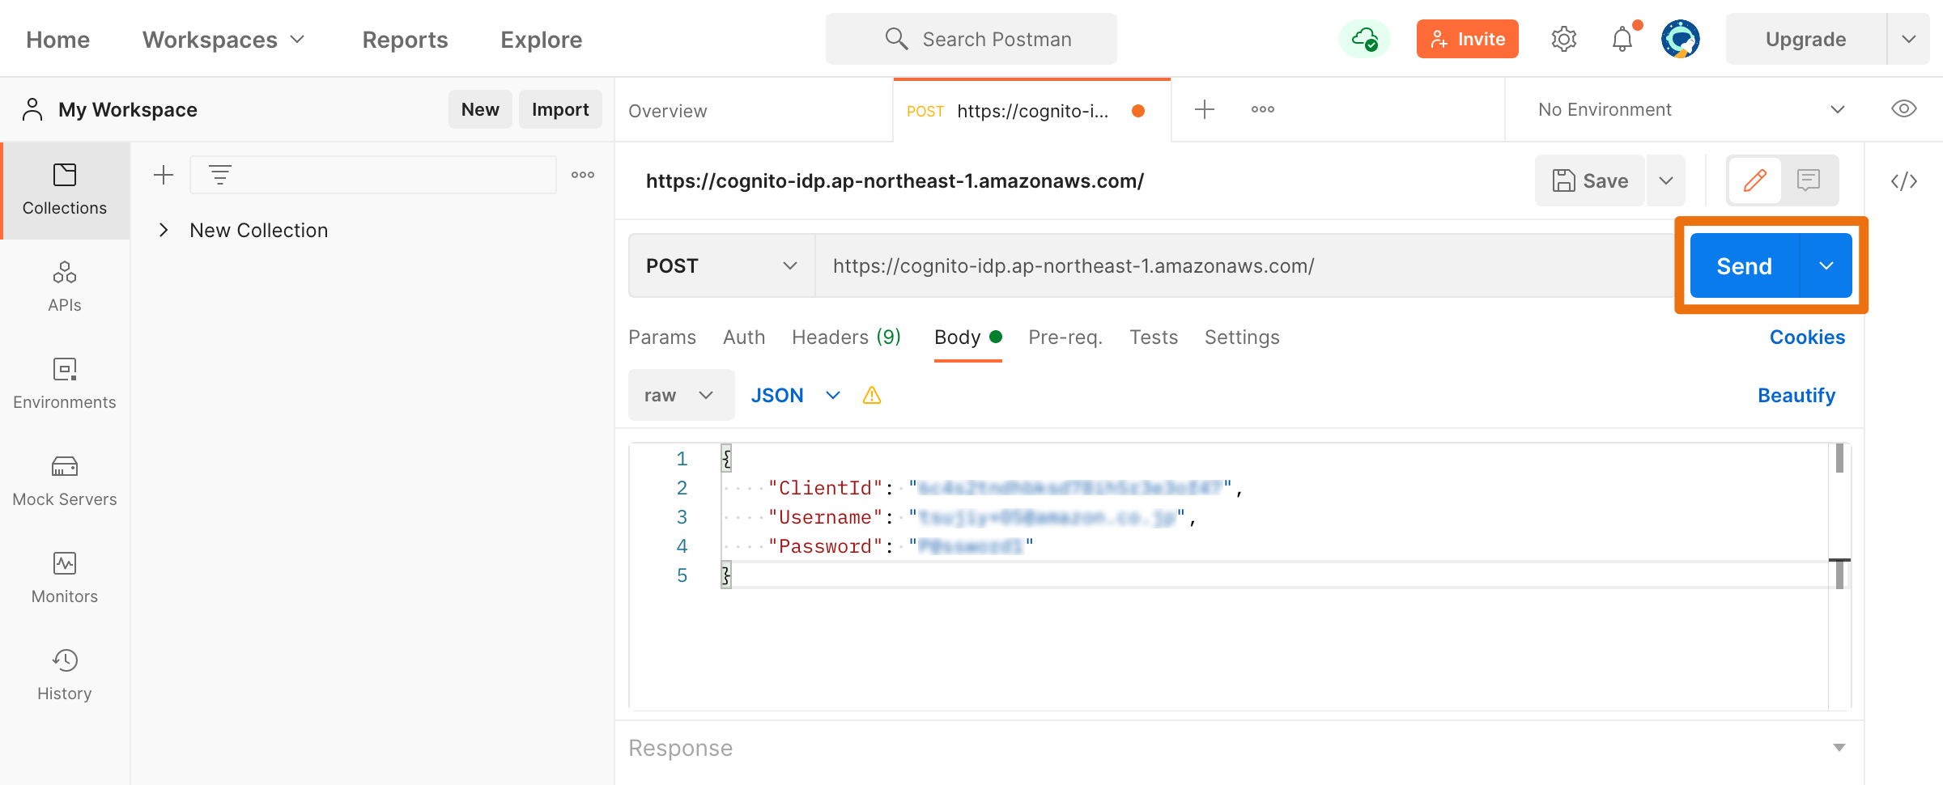The width and height of the screenshot is (1943, 785).
Task: Open collections options three-dot menu
Action: (x=583, y=175)
